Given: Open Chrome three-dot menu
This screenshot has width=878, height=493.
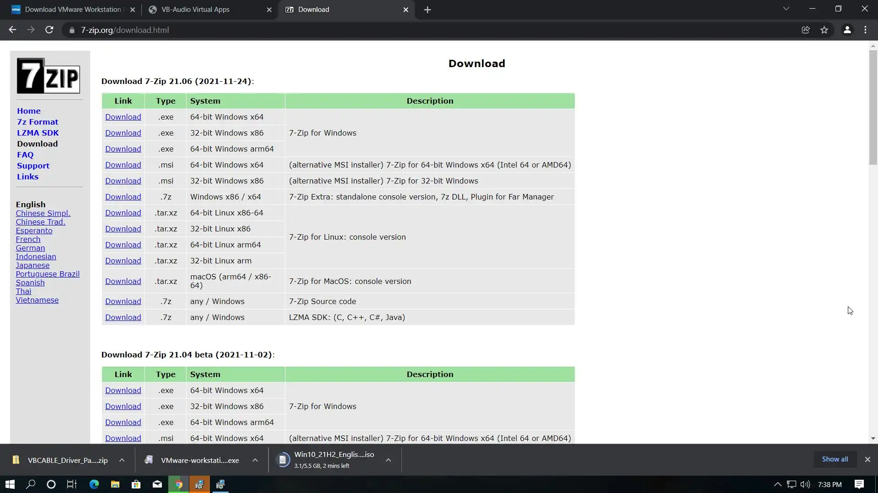Looking at the screenshot, I should pyautogui.click(x=865, y=30).
